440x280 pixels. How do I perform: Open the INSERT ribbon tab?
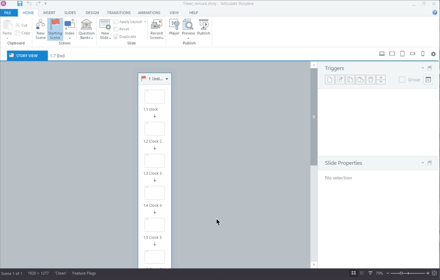(x=49, y=13)
